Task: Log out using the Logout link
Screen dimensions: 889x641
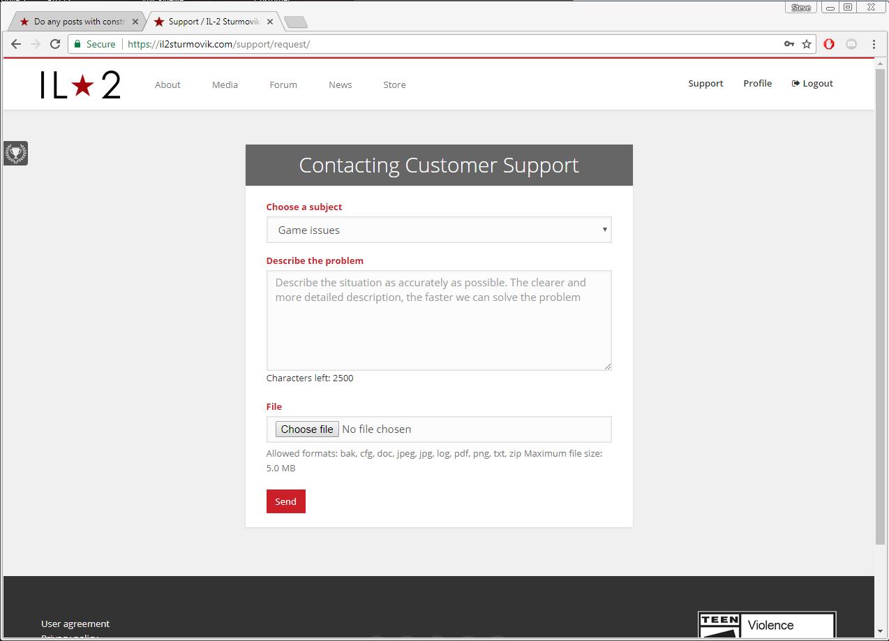Action: pos(812,83)
